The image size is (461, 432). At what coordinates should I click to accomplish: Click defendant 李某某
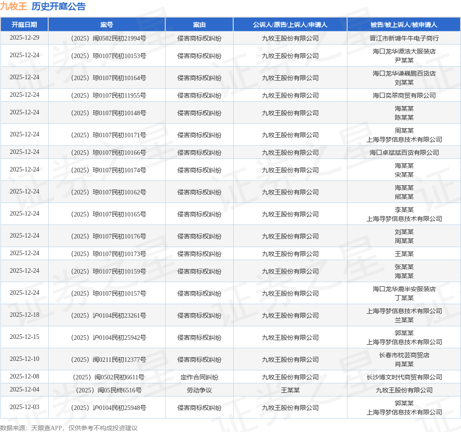[404, 210]
